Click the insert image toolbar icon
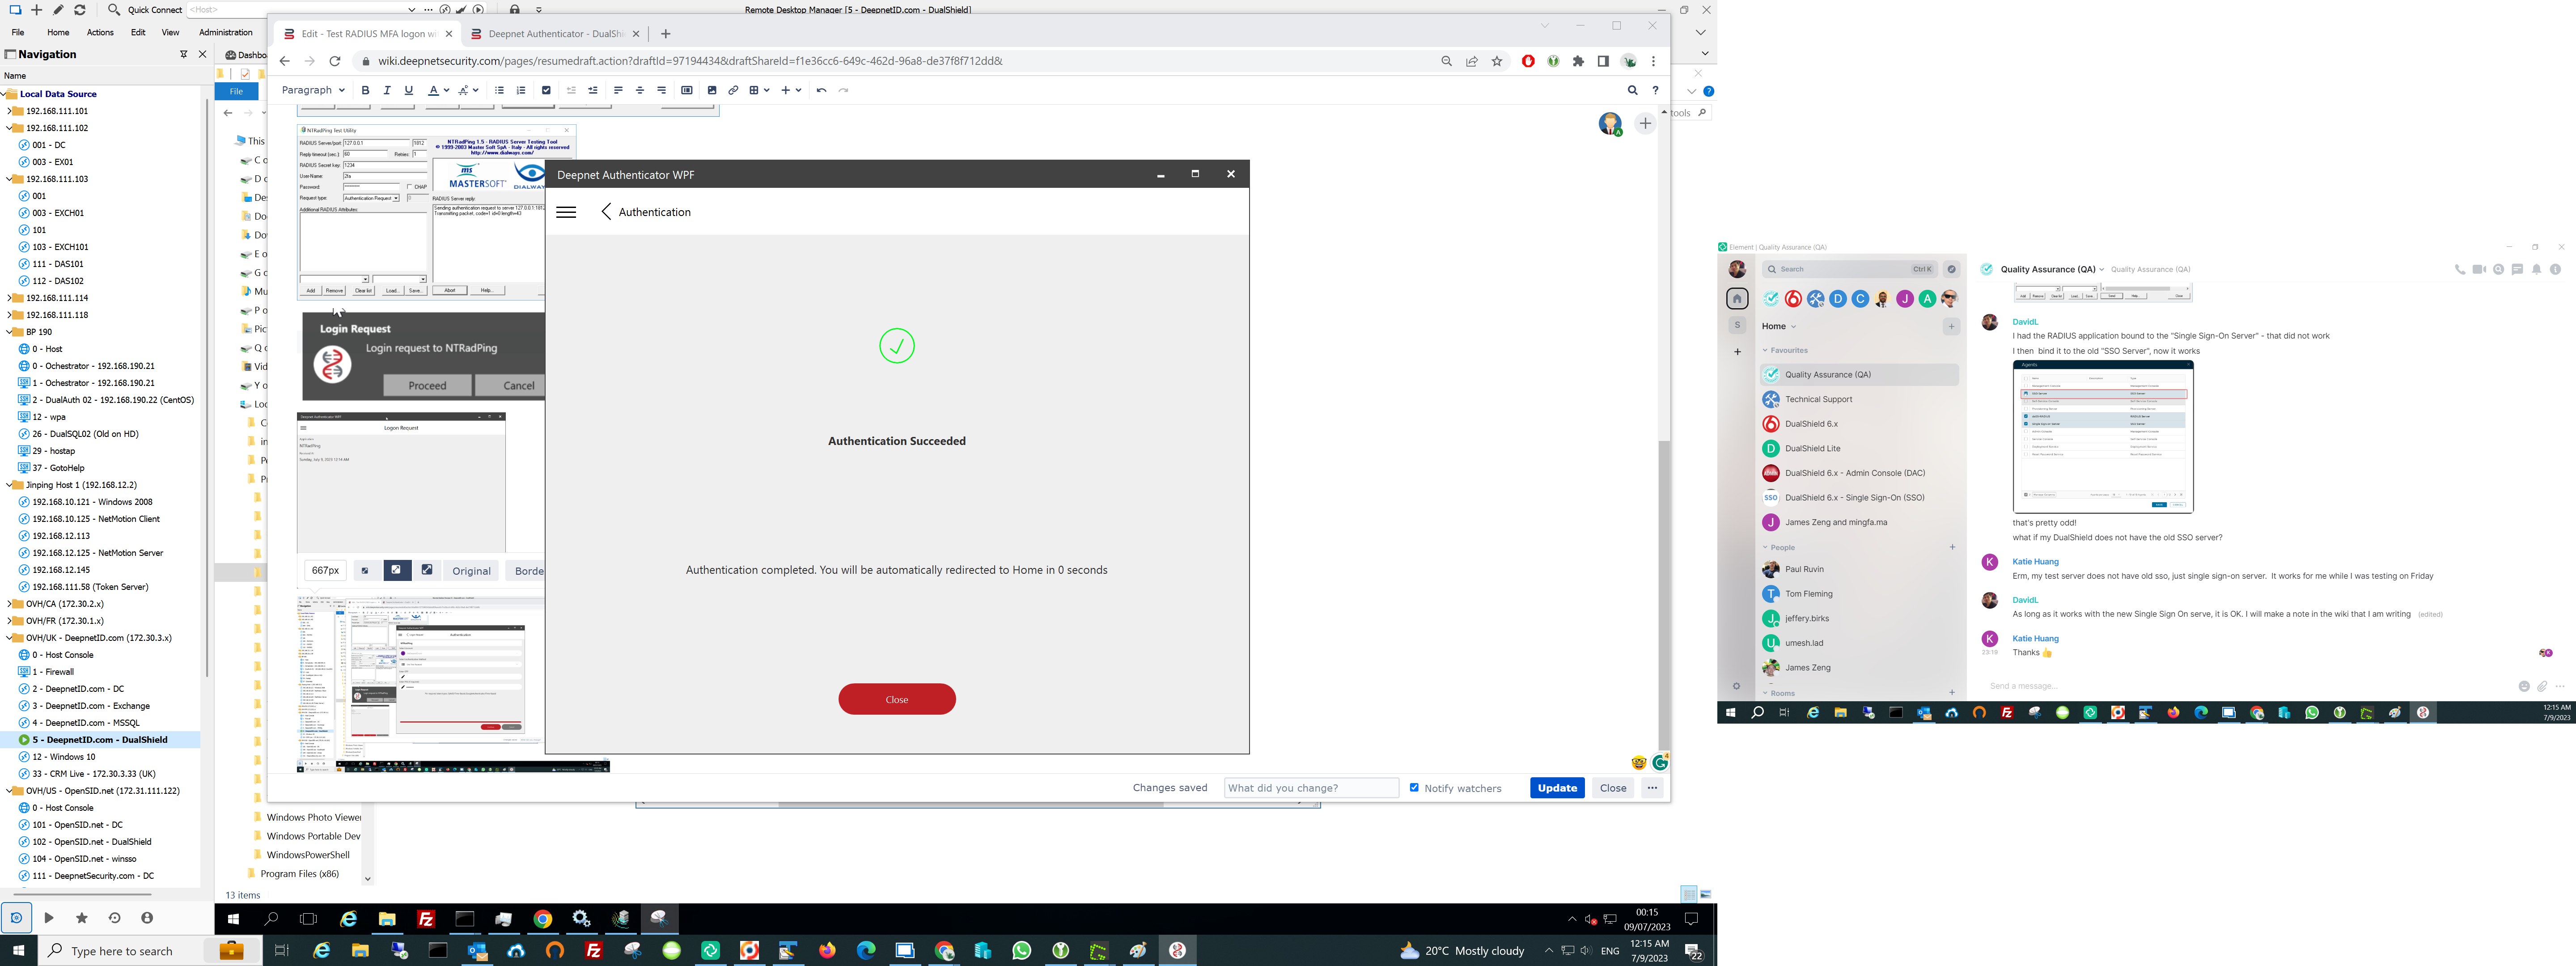Image resolution: width=2576 pixels, height=966 pixels. (x=711, y=90)
